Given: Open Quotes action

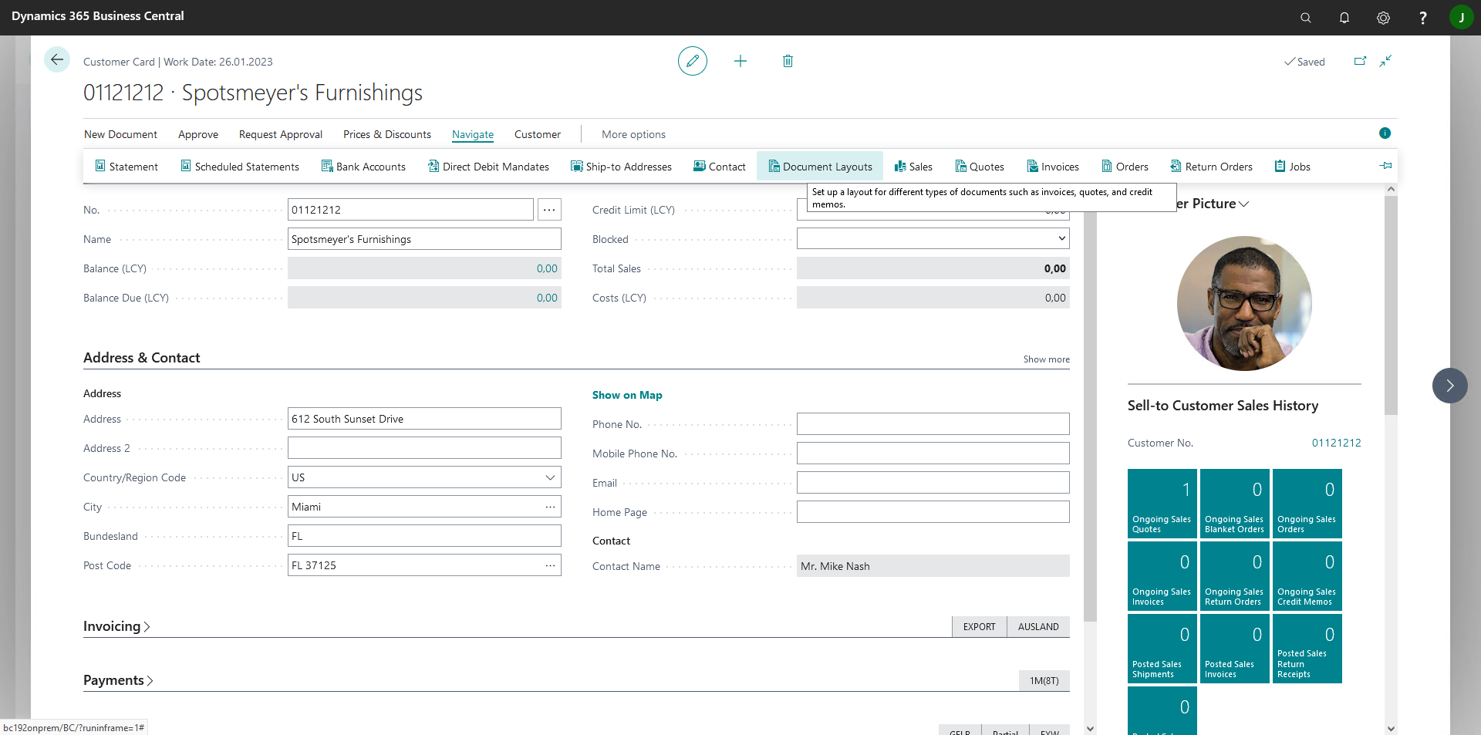Looking at the screenshot, I should [980, 167].
